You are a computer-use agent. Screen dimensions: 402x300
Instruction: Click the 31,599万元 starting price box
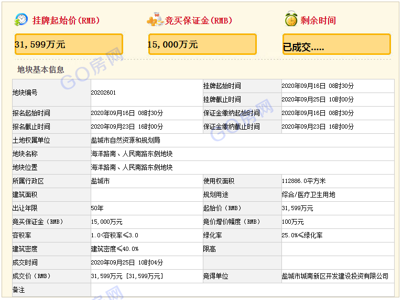(x=69, y=44)
